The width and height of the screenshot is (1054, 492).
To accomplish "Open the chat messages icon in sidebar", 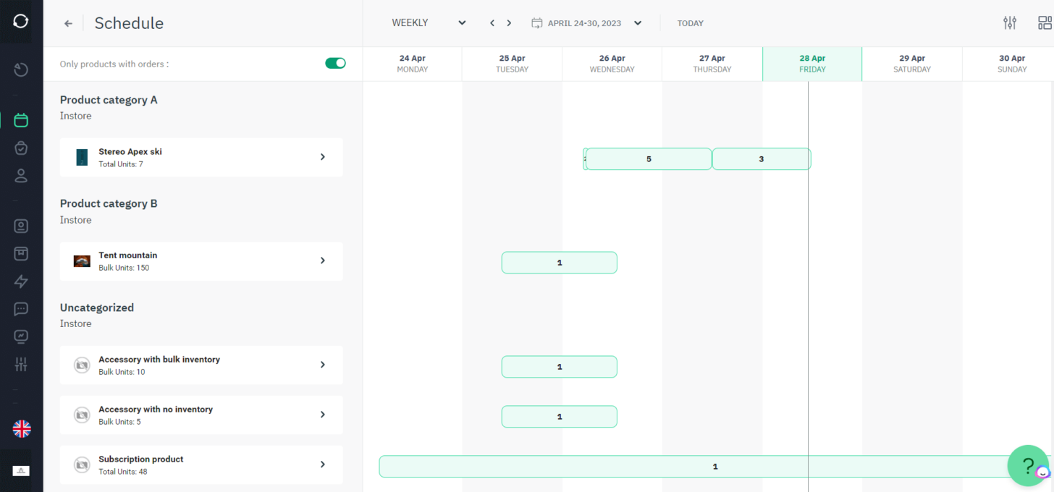I will coord(21,309).
